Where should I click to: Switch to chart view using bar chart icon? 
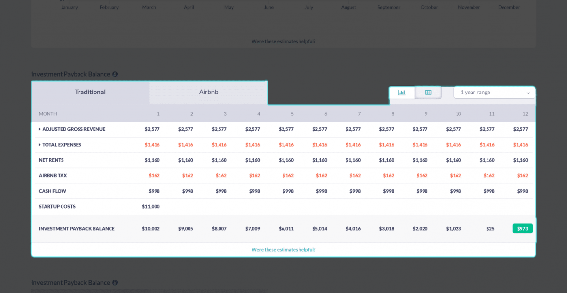[402, 92]
